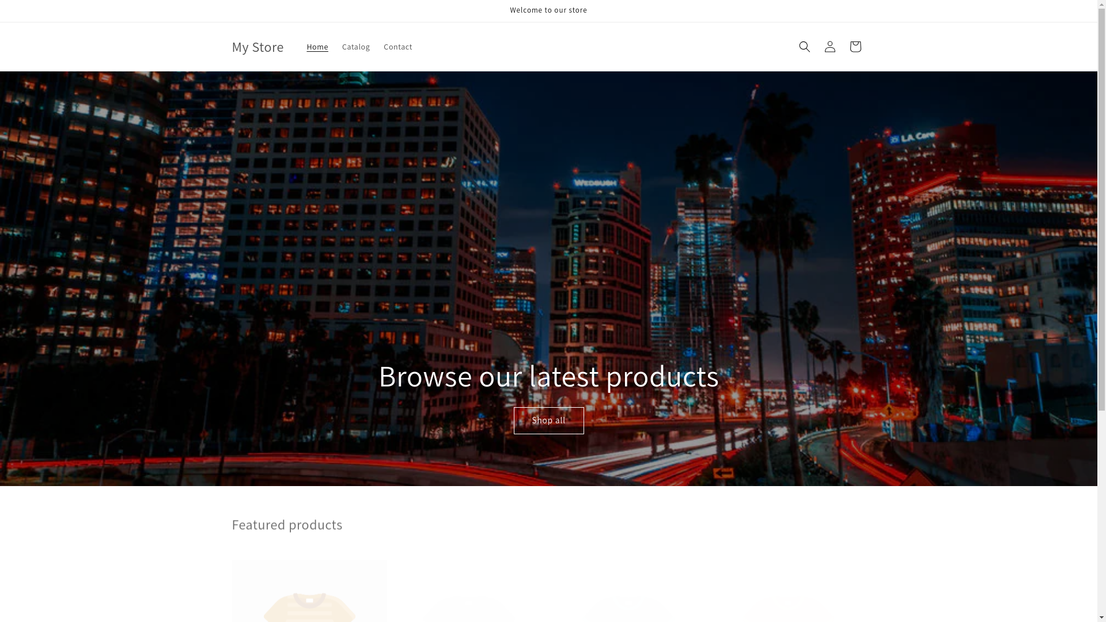The image size is (1106, 622).
Task: Click the scrollbar up arrow
Action: pos(1101,4)
